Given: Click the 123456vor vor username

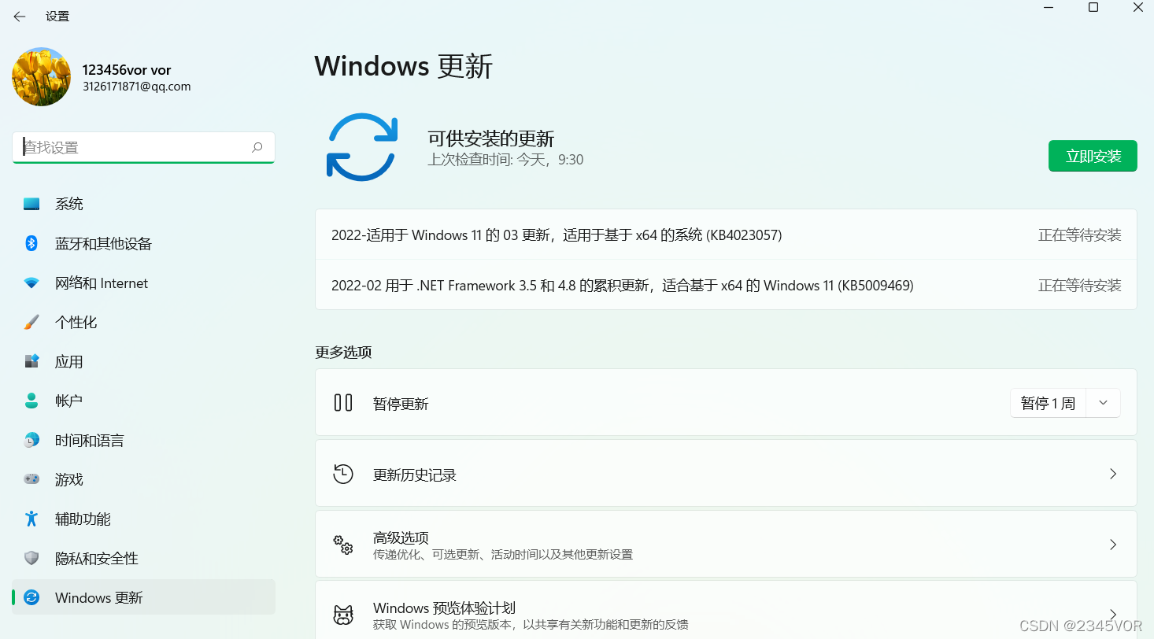Looking at the screenshot, I should (x=127, y=70).
